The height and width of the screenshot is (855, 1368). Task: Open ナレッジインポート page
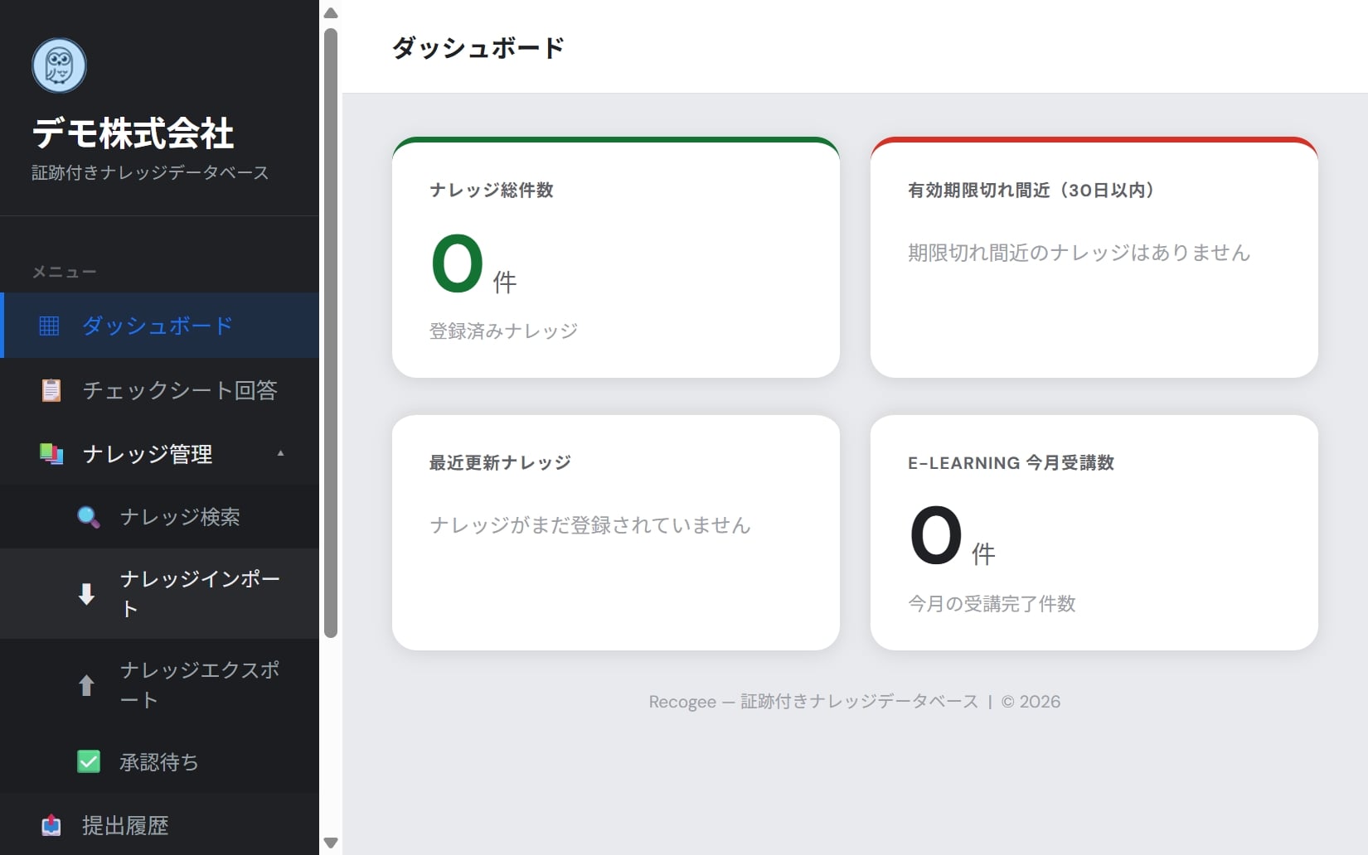[159, 594]
